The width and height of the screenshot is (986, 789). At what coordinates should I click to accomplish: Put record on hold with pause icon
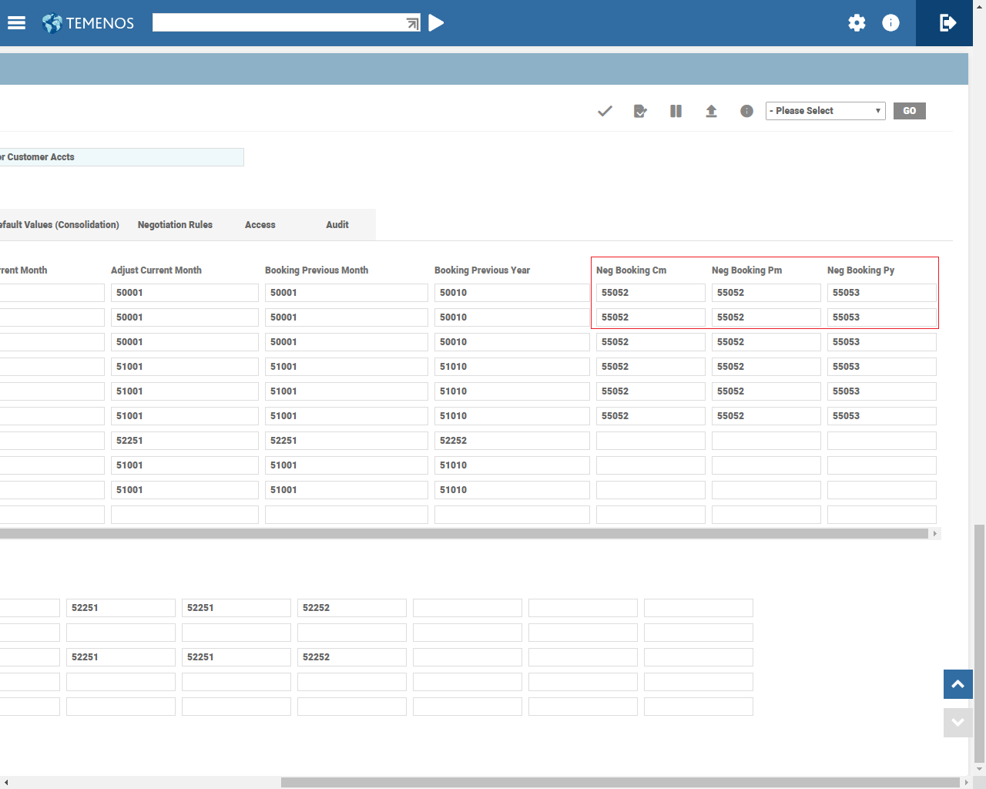tap(676, 111)
